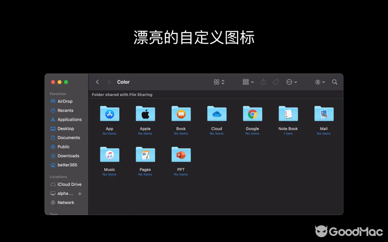388x242 pixels.
Task: Navigate back using the back arrow
Action: tap(97, 82)
